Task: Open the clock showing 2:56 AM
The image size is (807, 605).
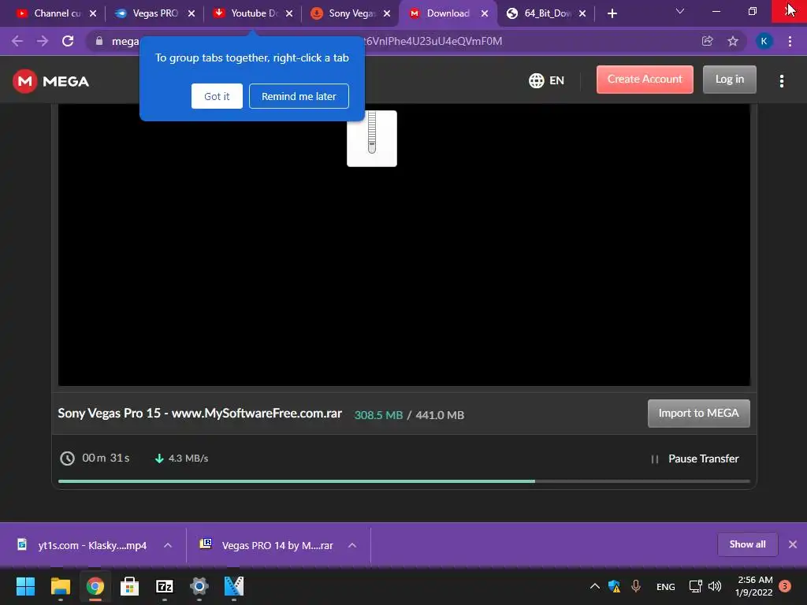Action: (x=754, y=586)
